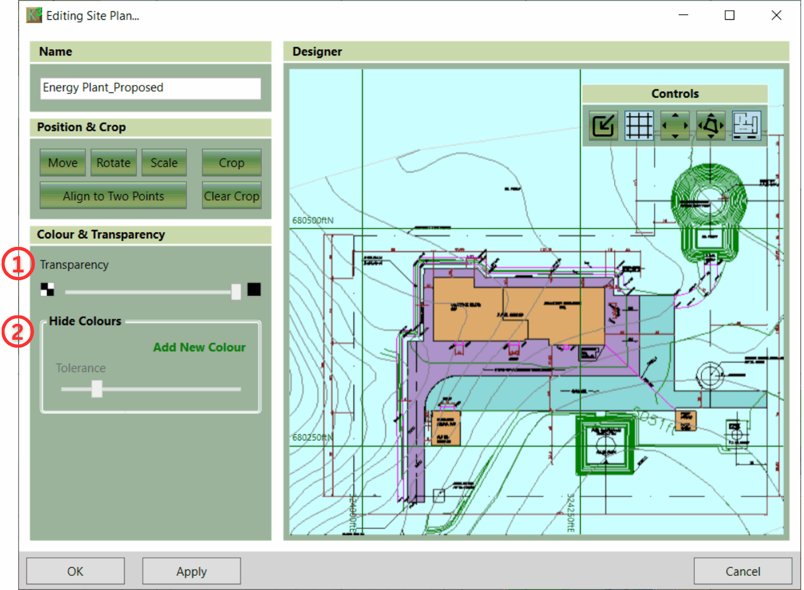The image size is (804, 590).
Task: Maximize the Editing Site Plan window
Action: coord(729,15)
